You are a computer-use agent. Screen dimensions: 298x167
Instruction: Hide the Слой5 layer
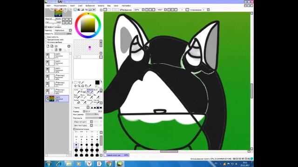47,54
